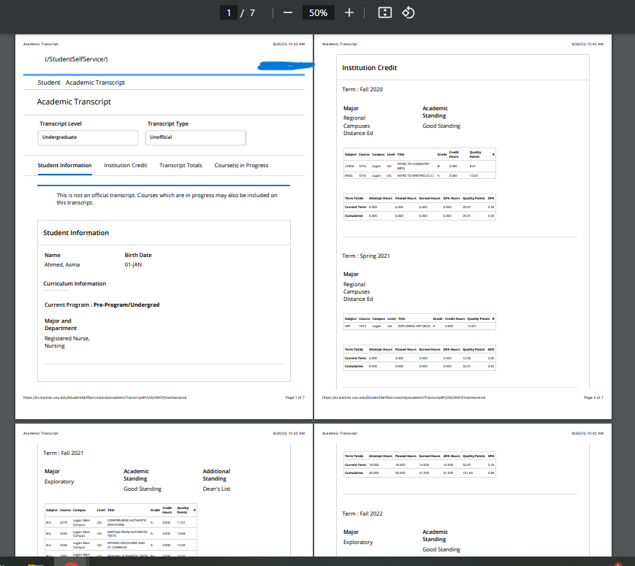Click the fit to page icon
The width and height of the screenshot is (635, 566).
pos(385,13)
